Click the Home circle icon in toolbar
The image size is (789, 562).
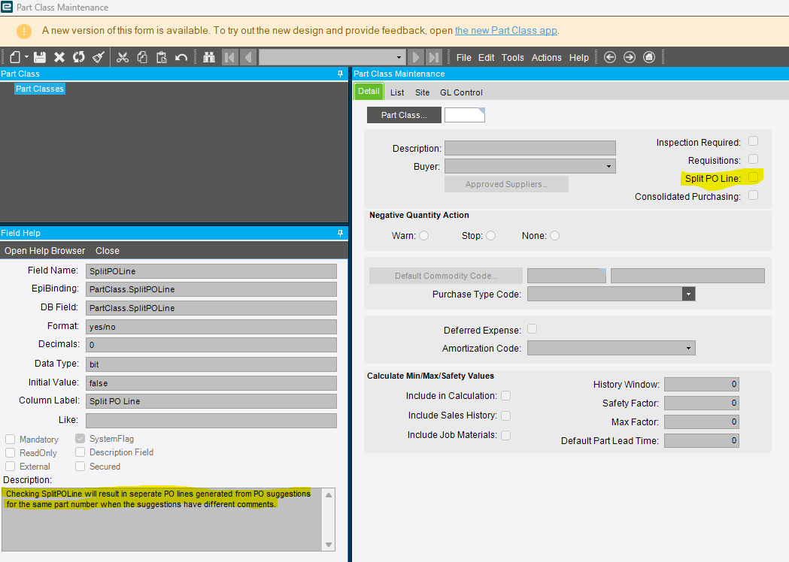(649, 57)
